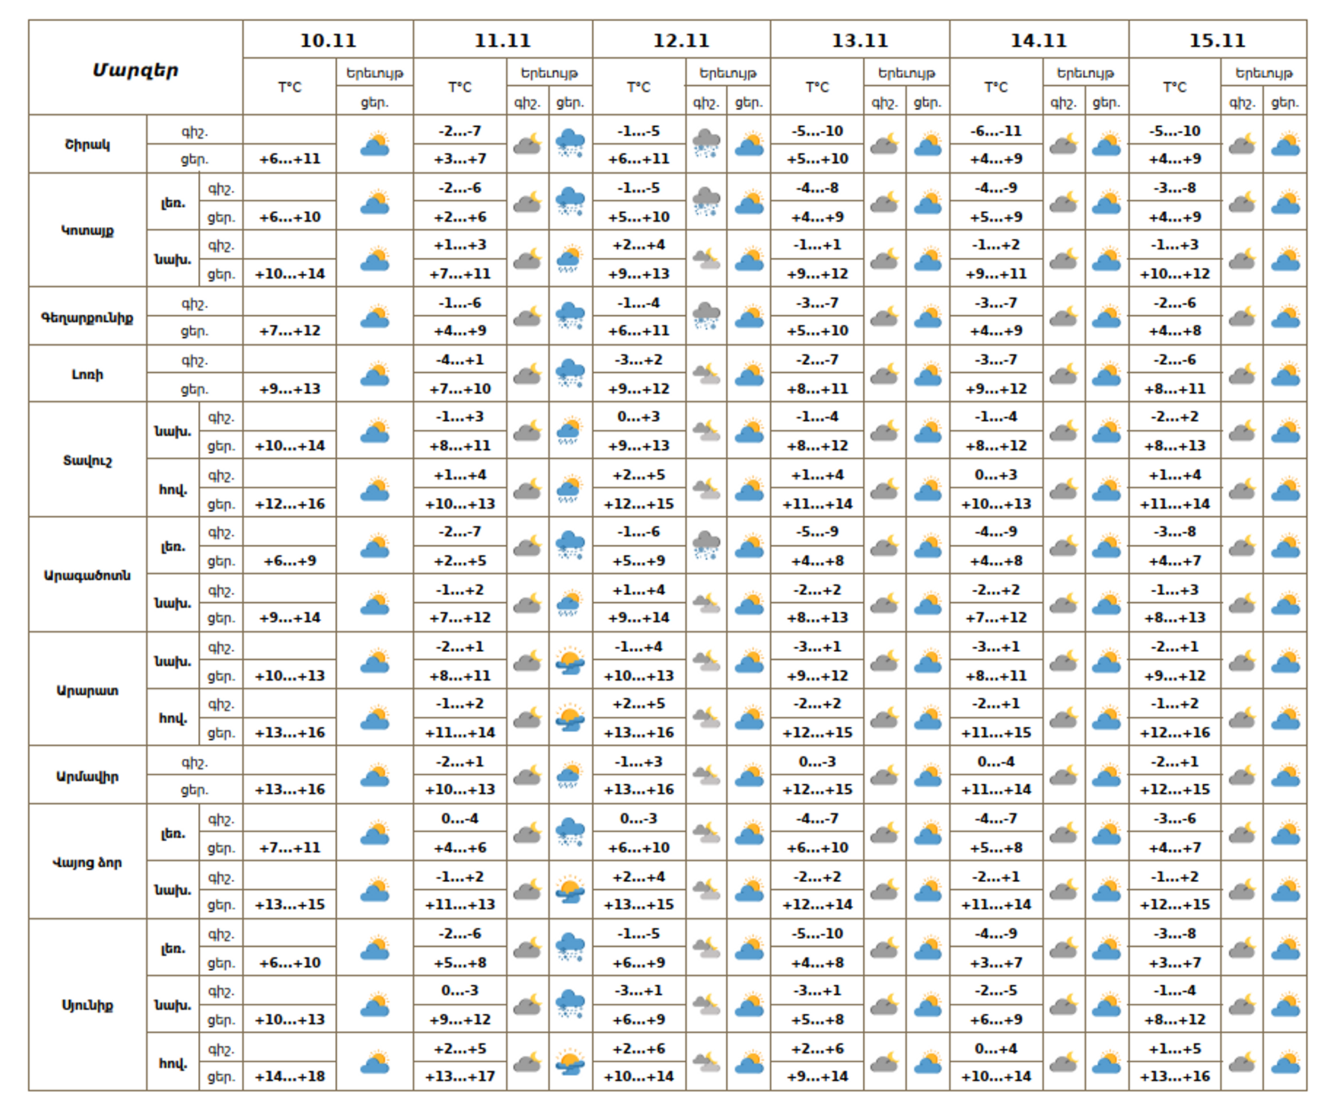The height and width of the screenshot is (1107, 1335).
Task: Click the Արմավիր region name
Action: coord(88,776)
